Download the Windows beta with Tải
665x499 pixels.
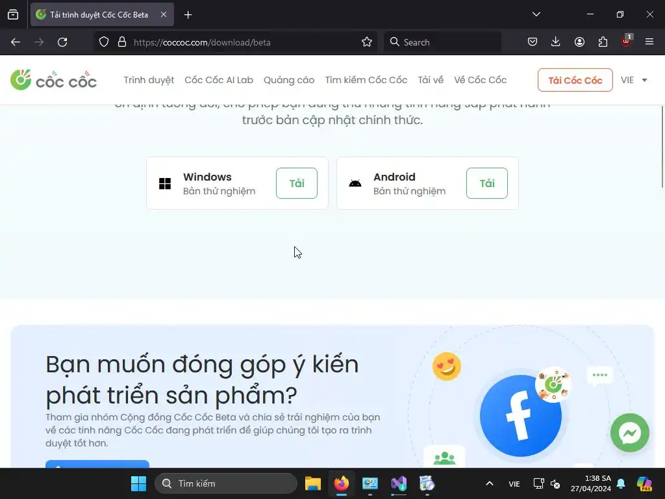click(296, 183)
